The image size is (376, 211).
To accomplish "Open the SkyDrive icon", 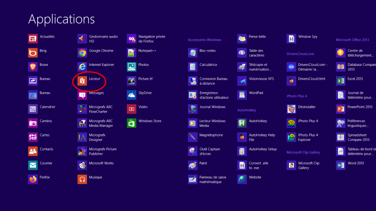I will [132, 95].
